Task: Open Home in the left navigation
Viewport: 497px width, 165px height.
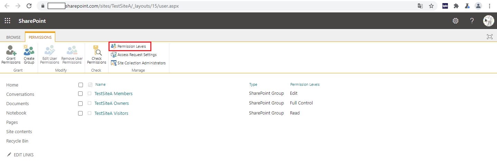Action: pos(12,85)
